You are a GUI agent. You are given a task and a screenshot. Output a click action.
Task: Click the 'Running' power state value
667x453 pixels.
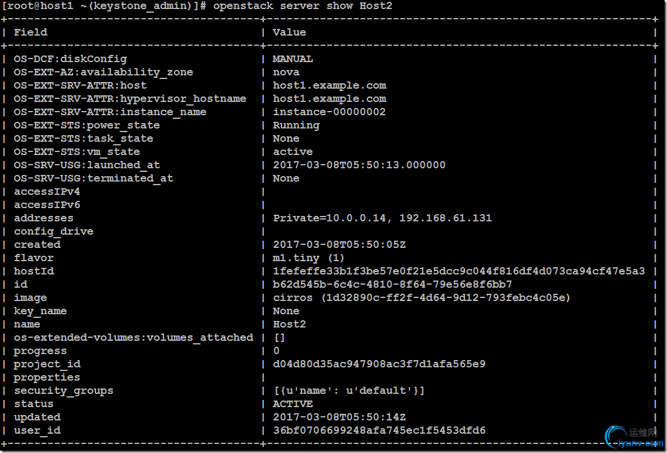click(x=296, y=125)
